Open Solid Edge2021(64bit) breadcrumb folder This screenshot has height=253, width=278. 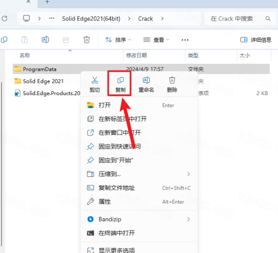[x=91, y=19]
